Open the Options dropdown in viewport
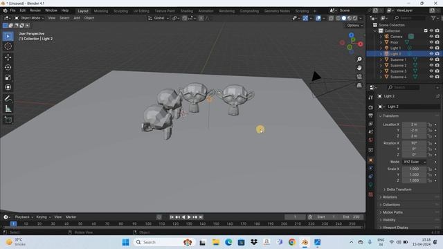The height and width of the screenshot is (249, 443). (354, 26)
